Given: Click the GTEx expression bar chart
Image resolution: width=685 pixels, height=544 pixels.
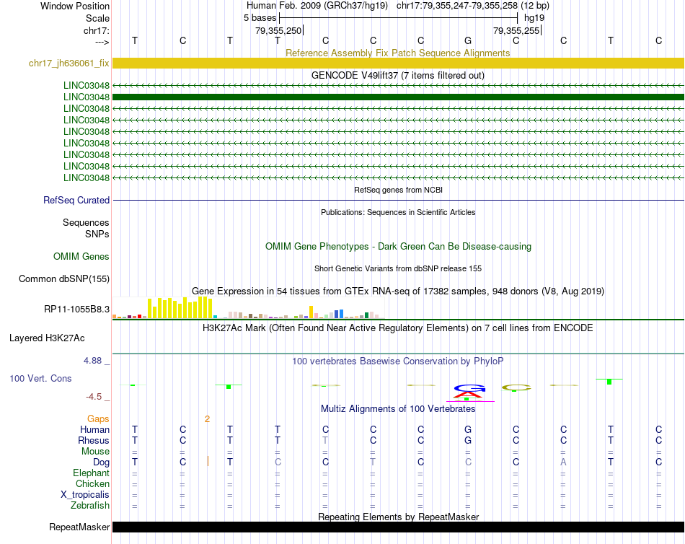Looking at the screenshot, I should click(248, 307).
